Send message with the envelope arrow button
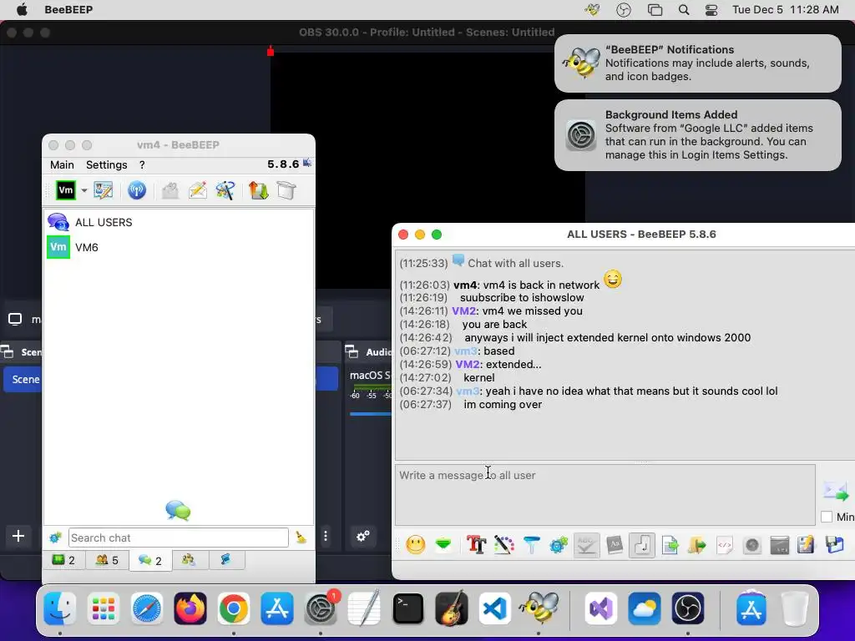Viewport: 855px width, 641px height. (835, 491)
